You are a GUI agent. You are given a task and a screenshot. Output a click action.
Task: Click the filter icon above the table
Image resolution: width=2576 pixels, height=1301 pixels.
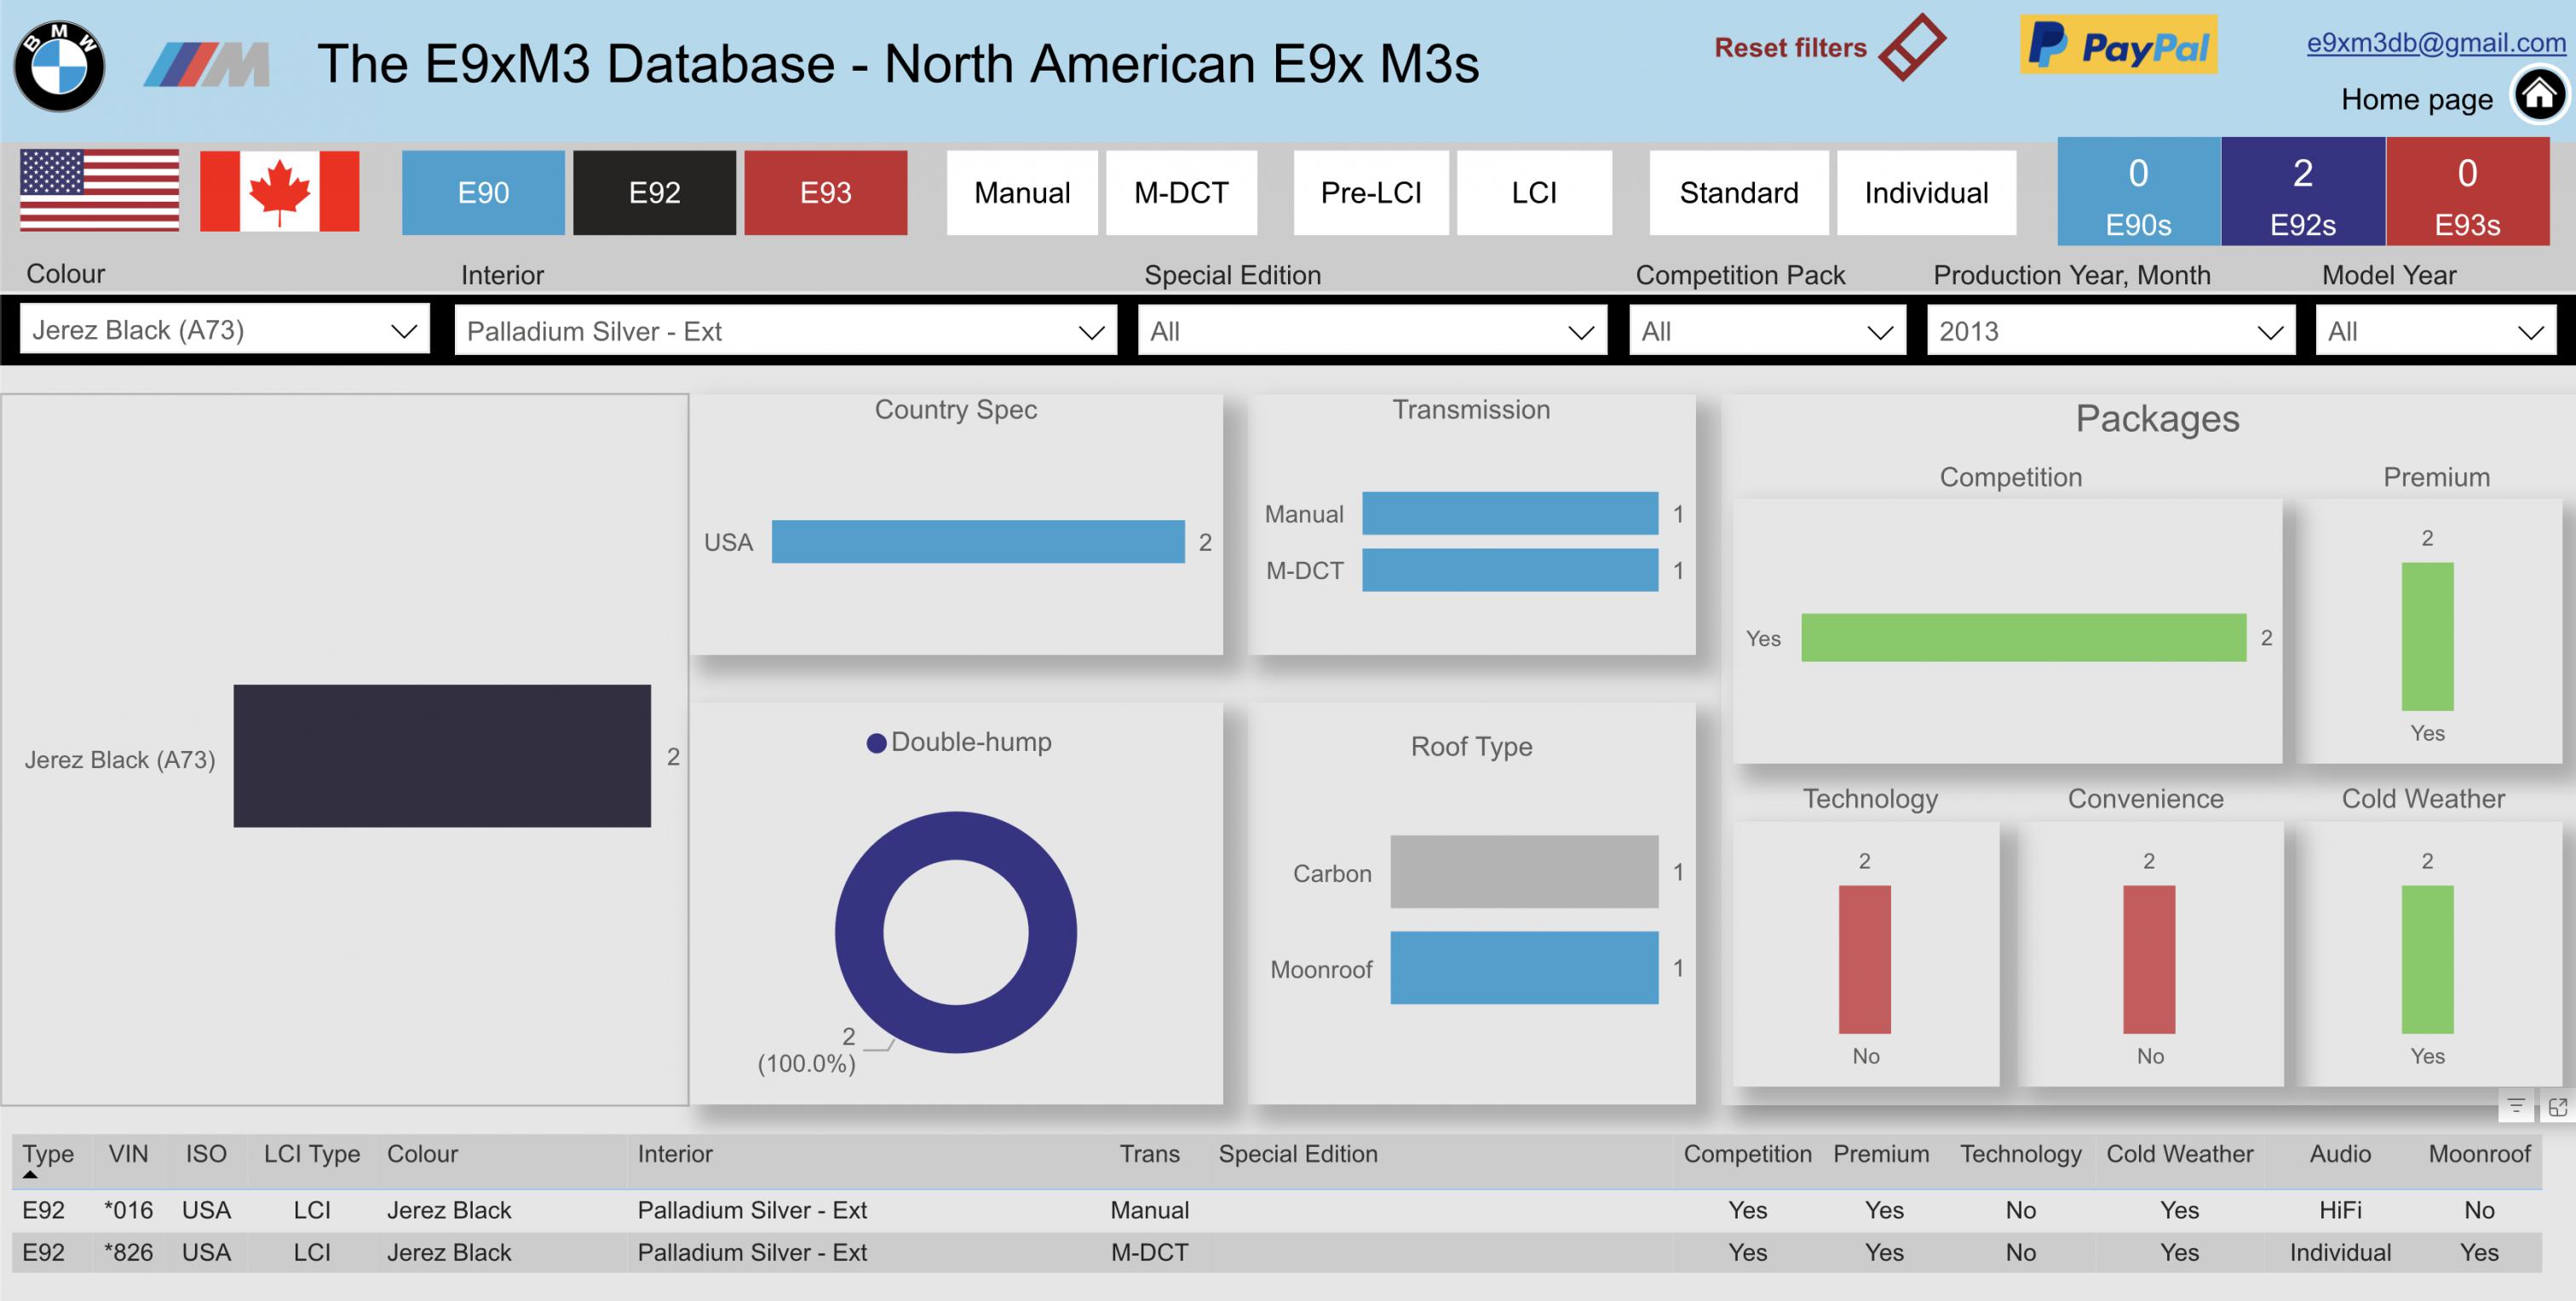(x=2516, y=1106)
